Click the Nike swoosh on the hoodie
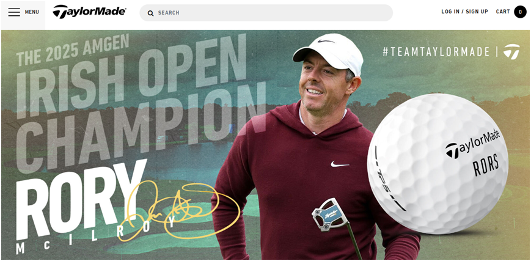Screen dimensions: 531x261 point(340,164)
